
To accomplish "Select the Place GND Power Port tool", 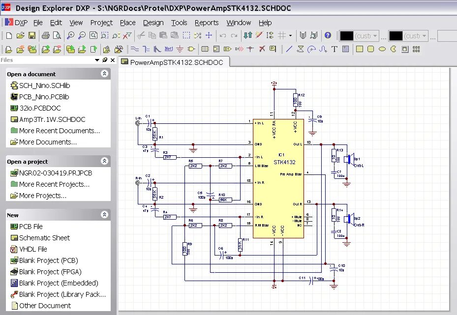I will point(180,49).
